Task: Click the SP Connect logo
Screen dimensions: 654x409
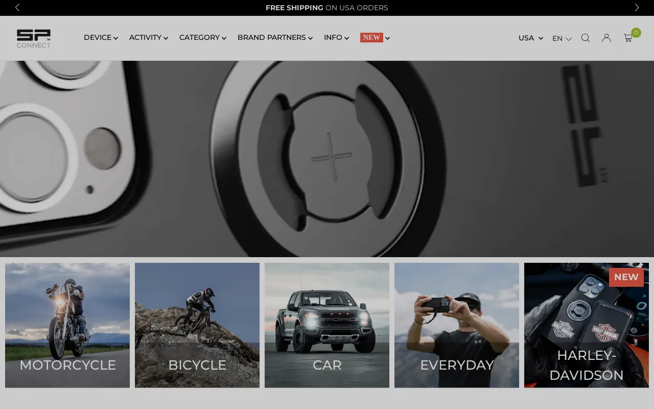Action: click(34, 38)
